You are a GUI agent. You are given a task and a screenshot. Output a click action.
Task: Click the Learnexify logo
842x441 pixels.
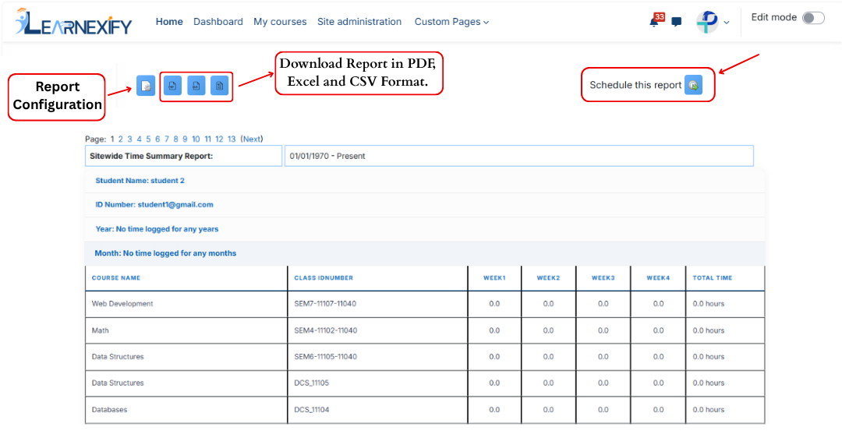pos(73,22)
